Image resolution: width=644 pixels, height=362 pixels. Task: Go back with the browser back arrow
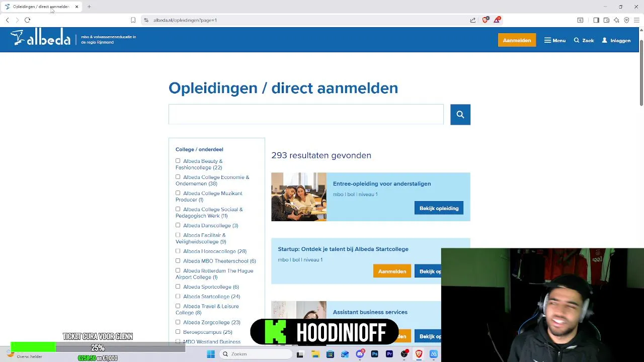7,20
